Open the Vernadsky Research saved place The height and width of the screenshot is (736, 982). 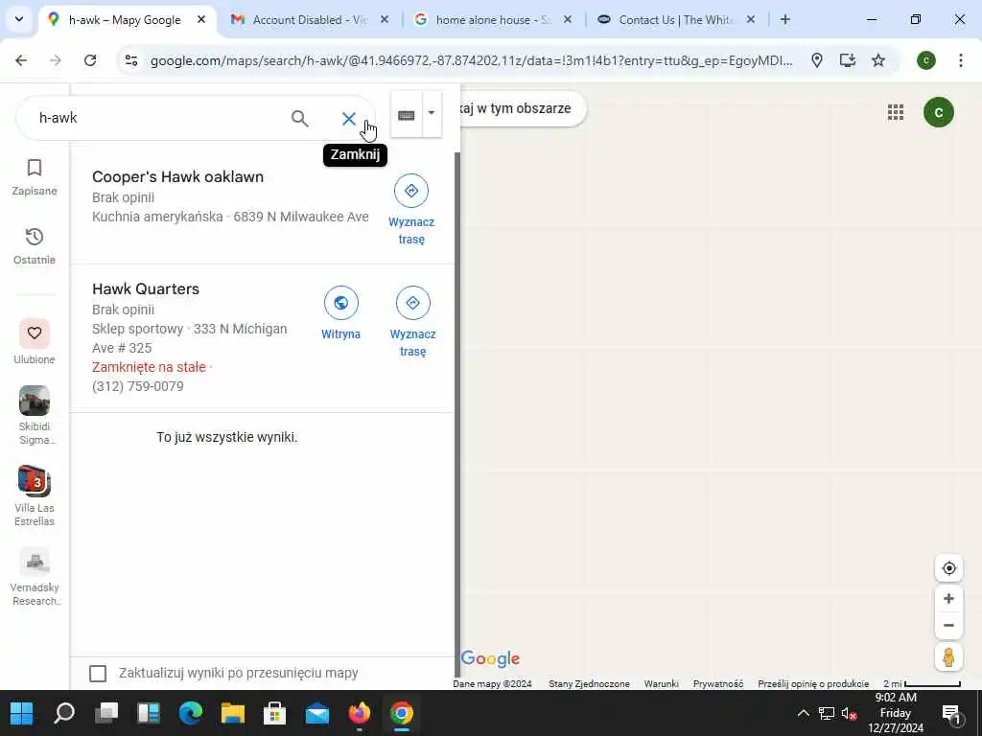[35, 577]
